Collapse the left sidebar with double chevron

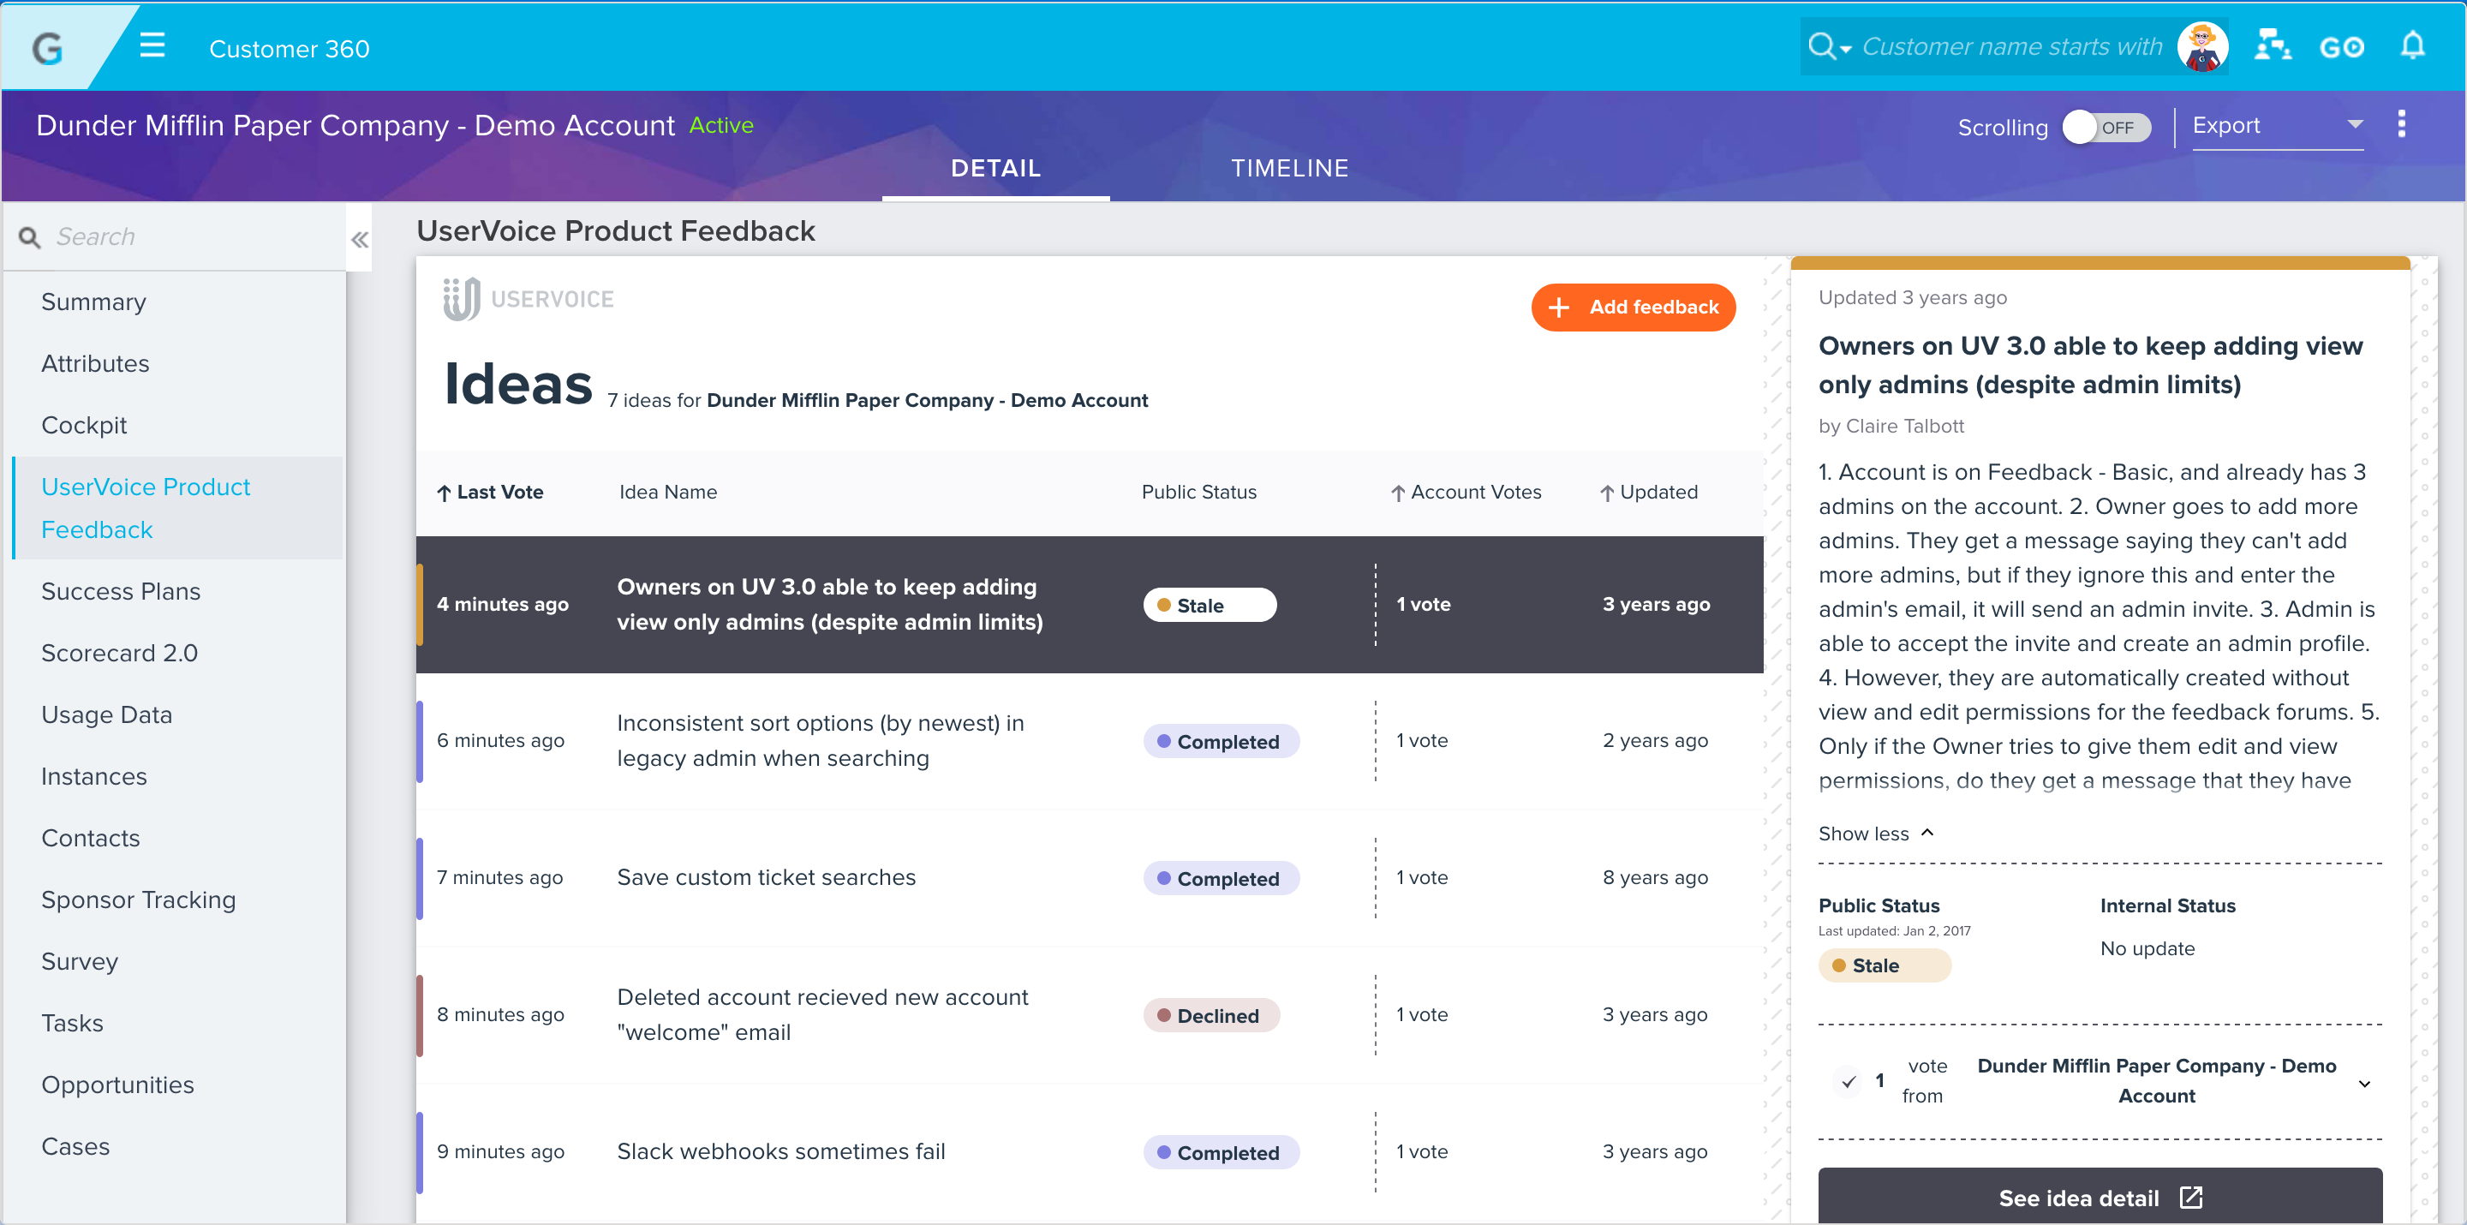tap(359, 240)
